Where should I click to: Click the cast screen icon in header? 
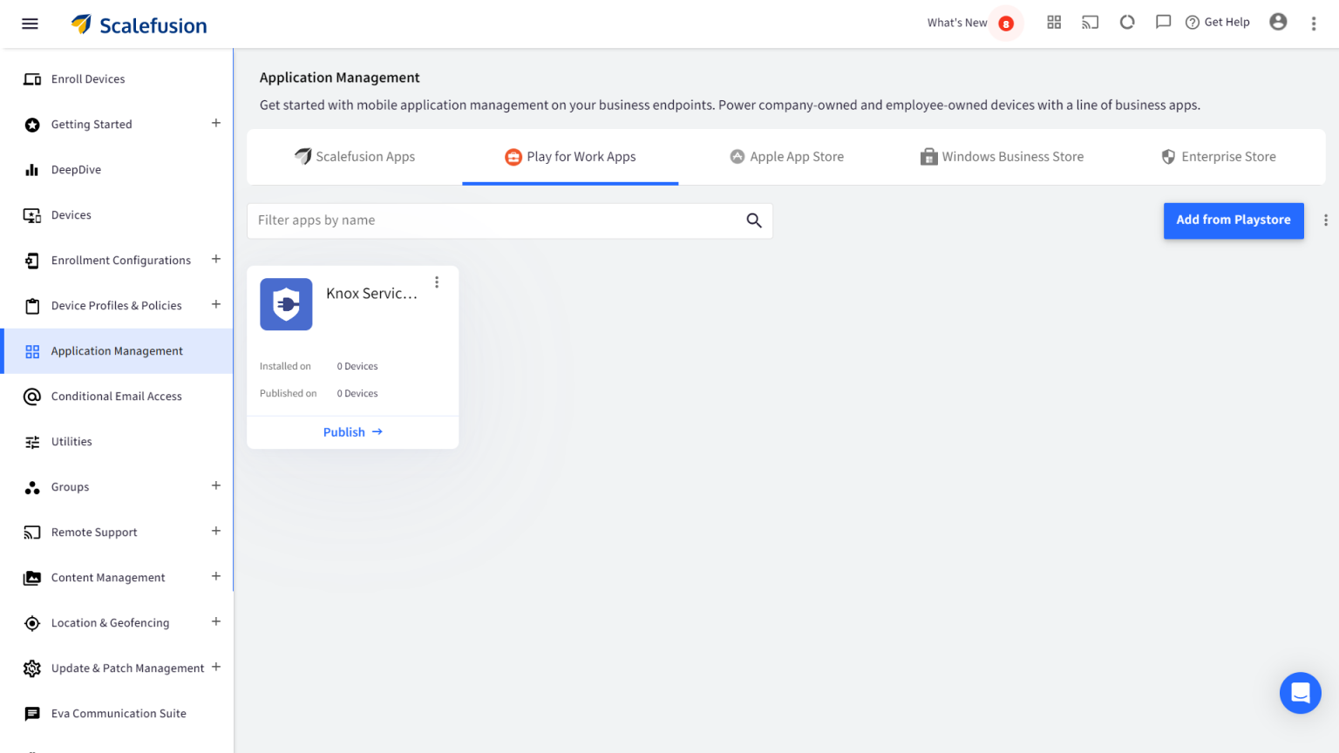coord(1090,23)
